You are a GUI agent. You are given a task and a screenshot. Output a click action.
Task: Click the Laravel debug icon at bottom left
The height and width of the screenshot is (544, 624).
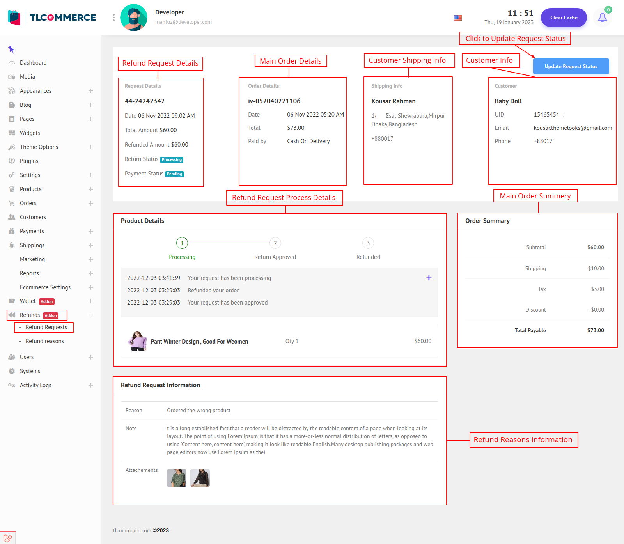tap(7, 538)
